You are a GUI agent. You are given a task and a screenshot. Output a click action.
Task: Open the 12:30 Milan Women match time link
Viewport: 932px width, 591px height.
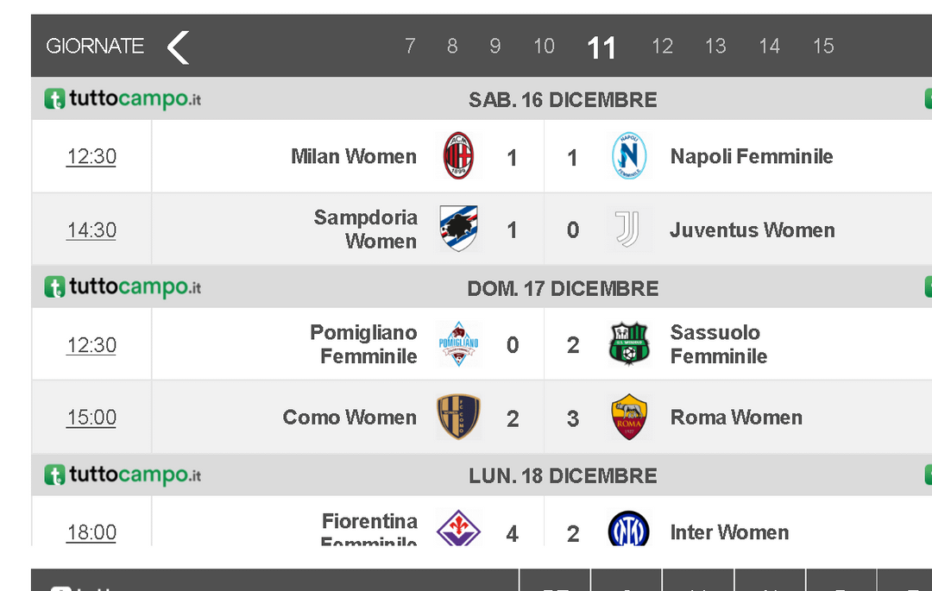tap(91, 156)
